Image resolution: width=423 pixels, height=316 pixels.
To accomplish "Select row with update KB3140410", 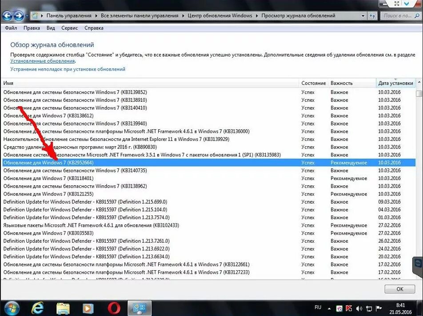I will click(x=208, y=108).
